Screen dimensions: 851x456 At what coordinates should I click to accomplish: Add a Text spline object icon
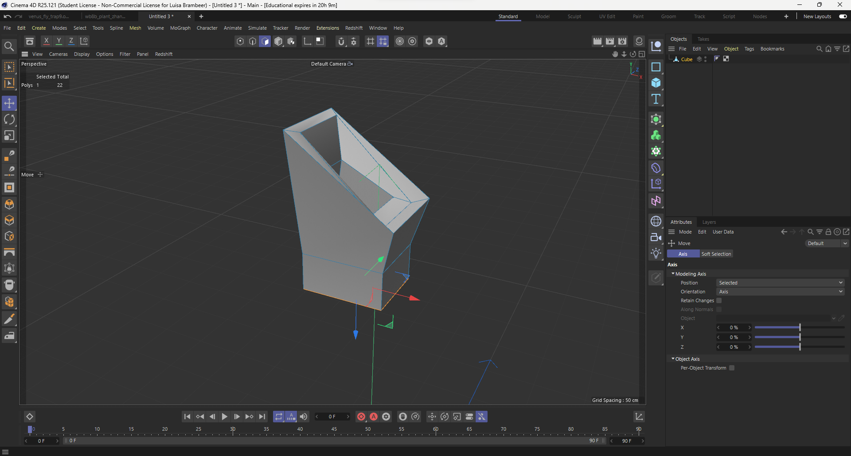656,99
